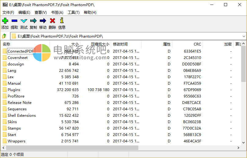Sort by the 大小 column header

[65, 44]
